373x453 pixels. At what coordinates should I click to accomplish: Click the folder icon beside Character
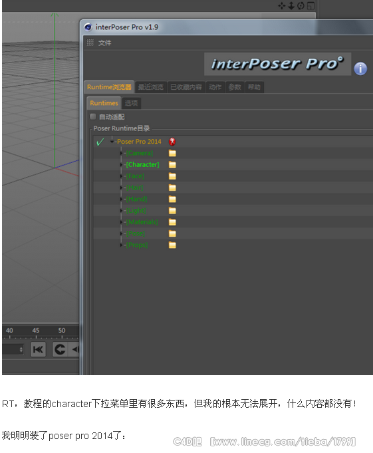pos(172,165)
